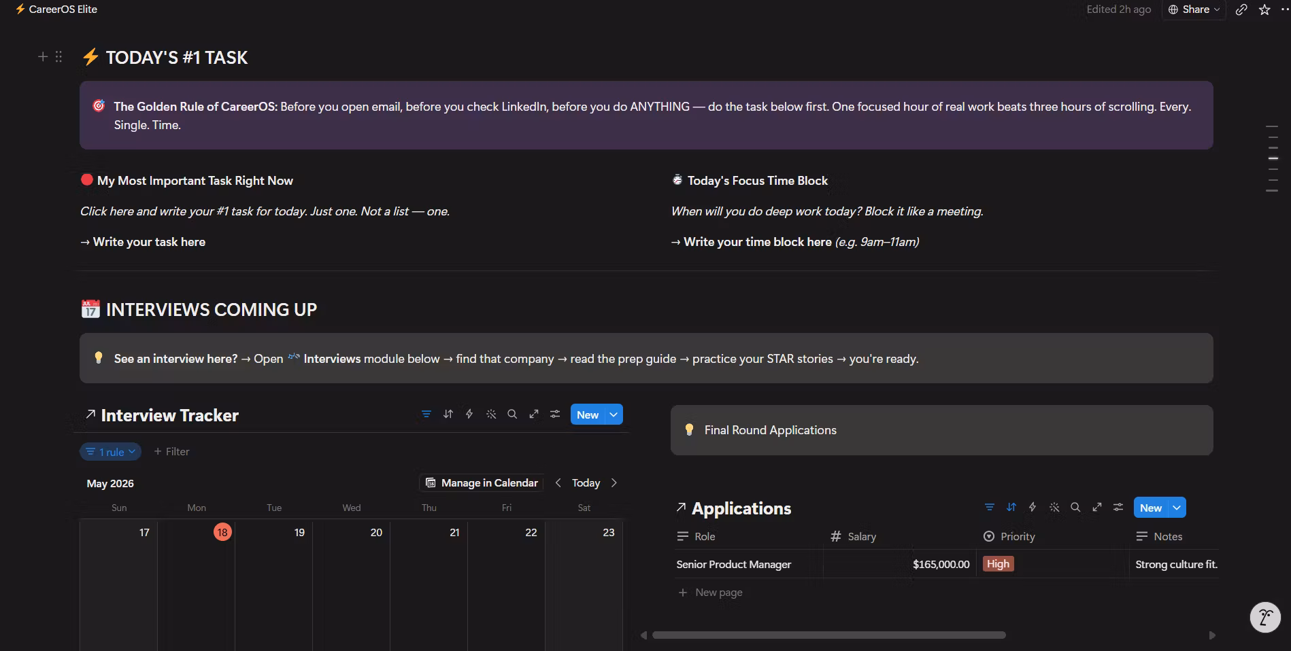Search within Interview Tracker
This screenshot has width=1291, height=651.
[512, 415]
